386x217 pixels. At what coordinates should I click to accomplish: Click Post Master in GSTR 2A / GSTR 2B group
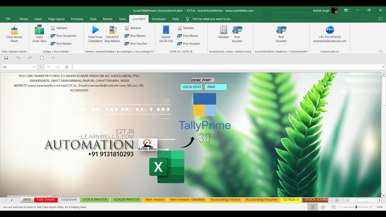click(188, 36)
